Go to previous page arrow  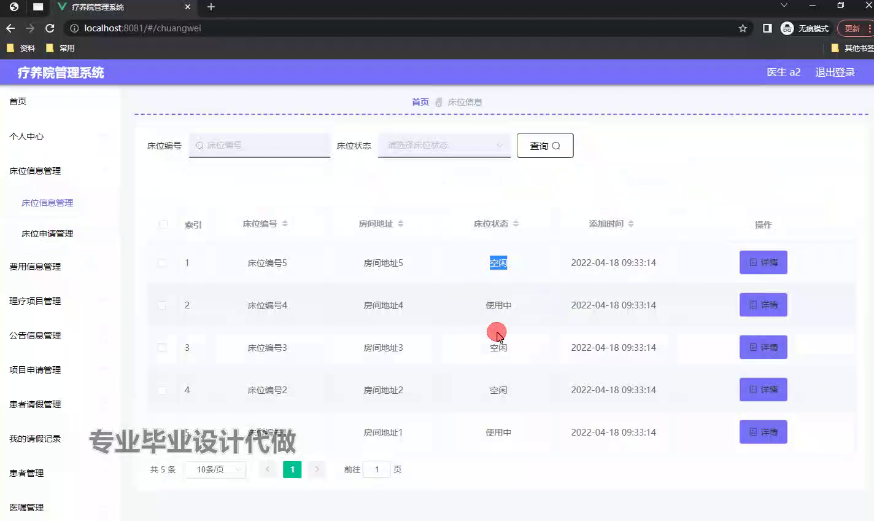pyautogui.click(x=268, y=469)
